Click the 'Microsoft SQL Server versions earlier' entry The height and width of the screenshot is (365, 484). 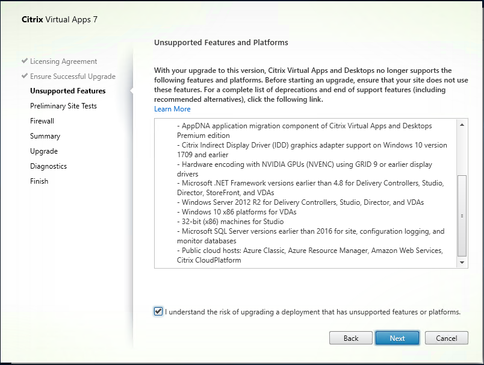(x=311, y=236)
